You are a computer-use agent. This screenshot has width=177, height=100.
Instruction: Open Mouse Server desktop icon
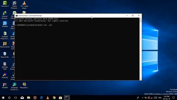5,45
